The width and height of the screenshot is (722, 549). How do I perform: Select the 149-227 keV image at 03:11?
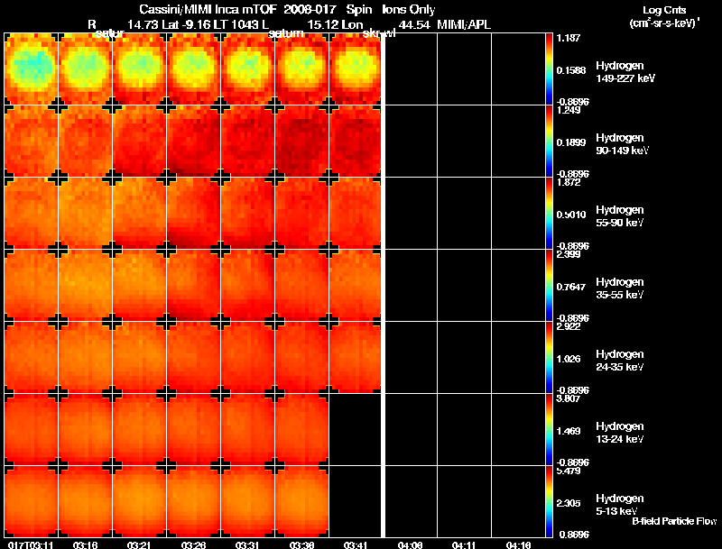point(32,69)
